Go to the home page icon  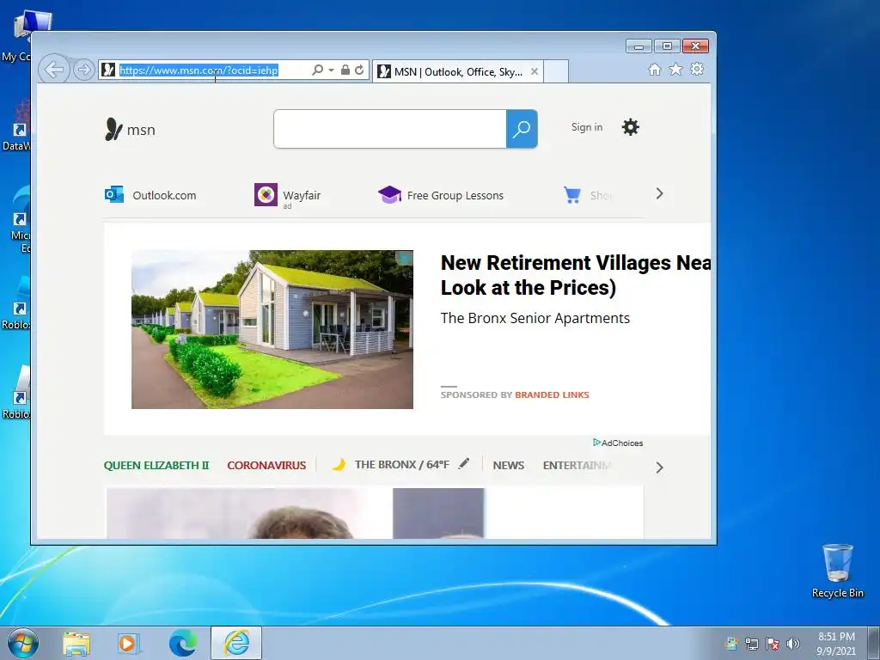[x=654, y=69]
